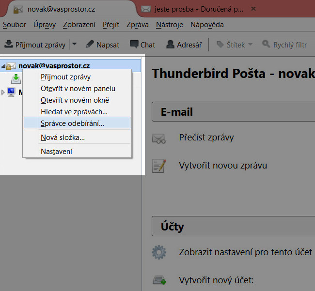Click the read messages envelope icon
This screenshot has height=291, width=315.
tap(158, 138)
